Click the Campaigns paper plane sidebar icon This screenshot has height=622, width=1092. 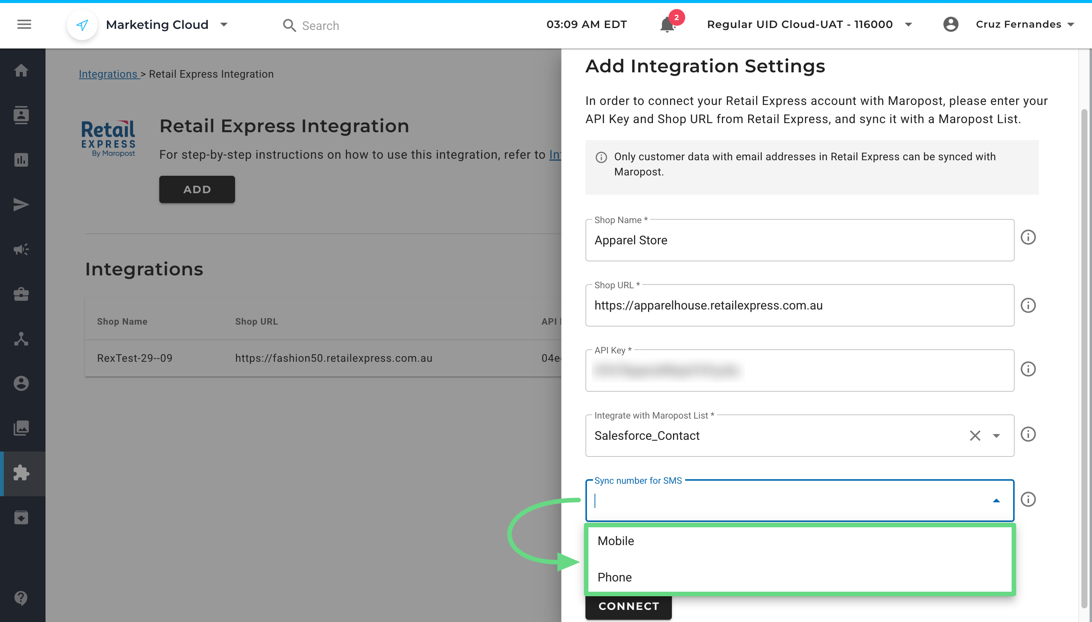tap(21, 205)
